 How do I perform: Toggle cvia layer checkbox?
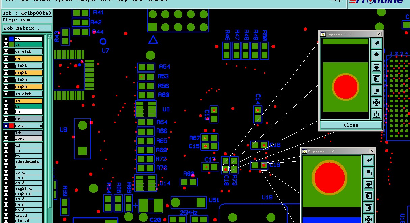tap(6, 126)
